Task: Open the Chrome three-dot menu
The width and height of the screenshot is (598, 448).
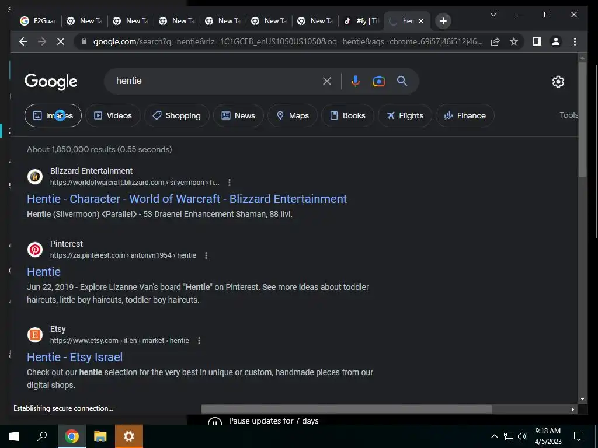Action: 575,41
